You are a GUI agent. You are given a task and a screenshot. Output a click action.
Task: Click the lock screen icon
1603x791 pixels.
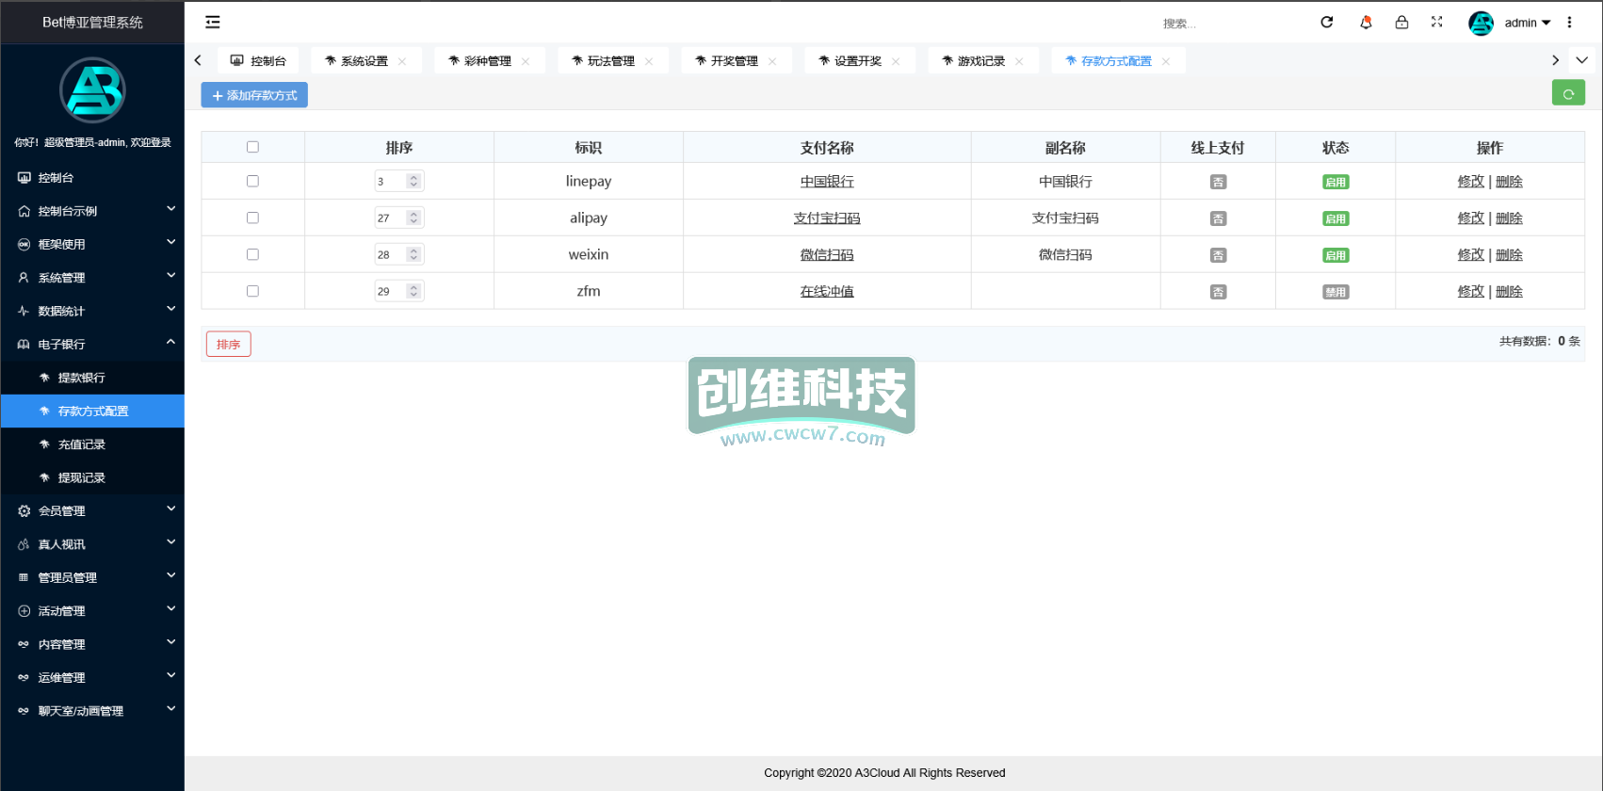click(1401, 22)
